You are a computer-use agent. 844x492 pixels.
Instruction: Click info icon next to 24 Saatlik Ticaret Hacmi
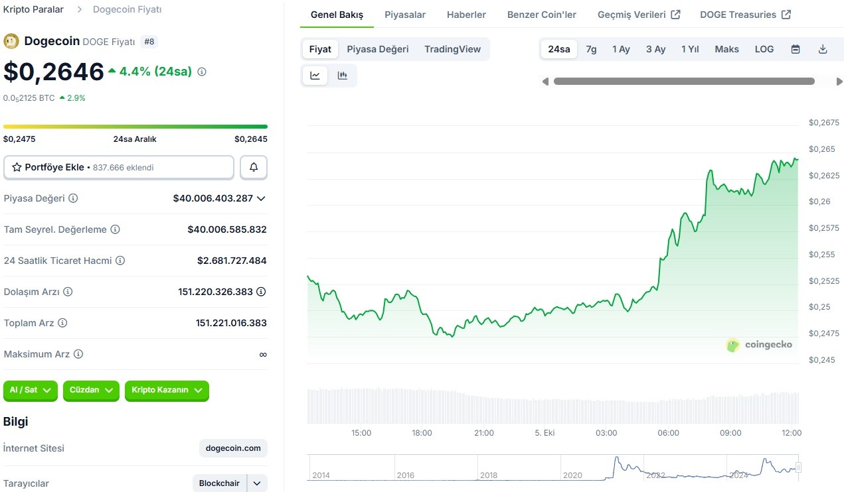pyautogui.click(x=120, y=261)
